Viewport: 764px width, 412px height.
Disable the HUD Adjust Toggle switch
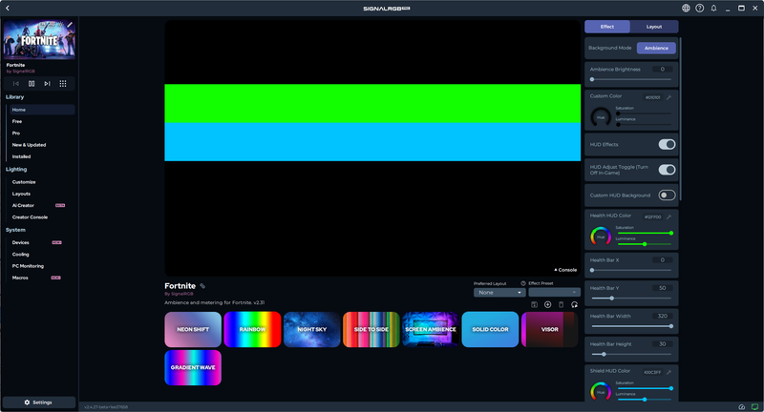[x=667, y=170]
